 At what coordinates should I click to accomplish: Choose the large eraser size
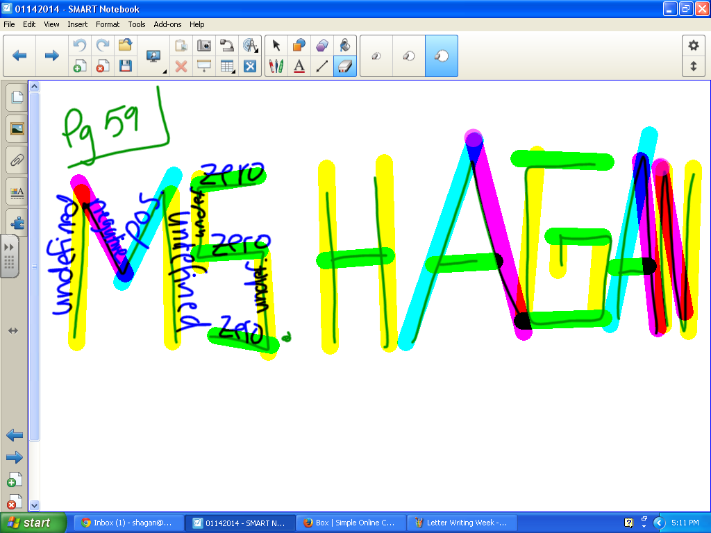442,56
